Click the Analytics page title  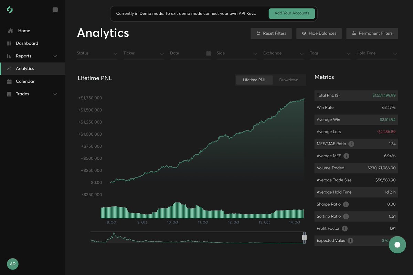pos(103,33)
